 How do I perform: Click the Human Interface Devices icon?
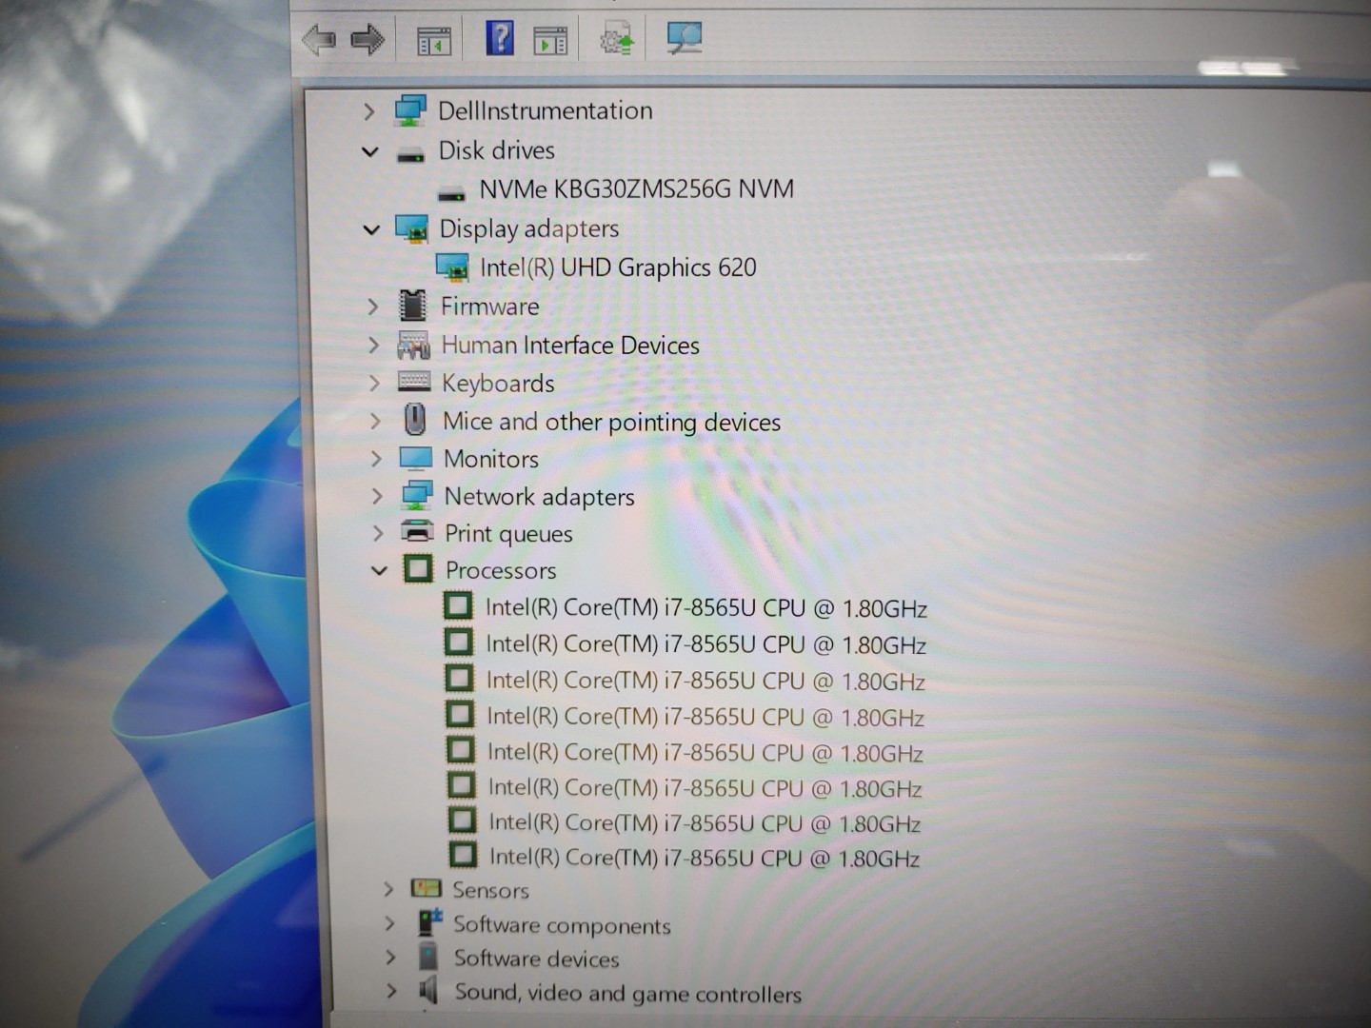[x=413, y=345]
